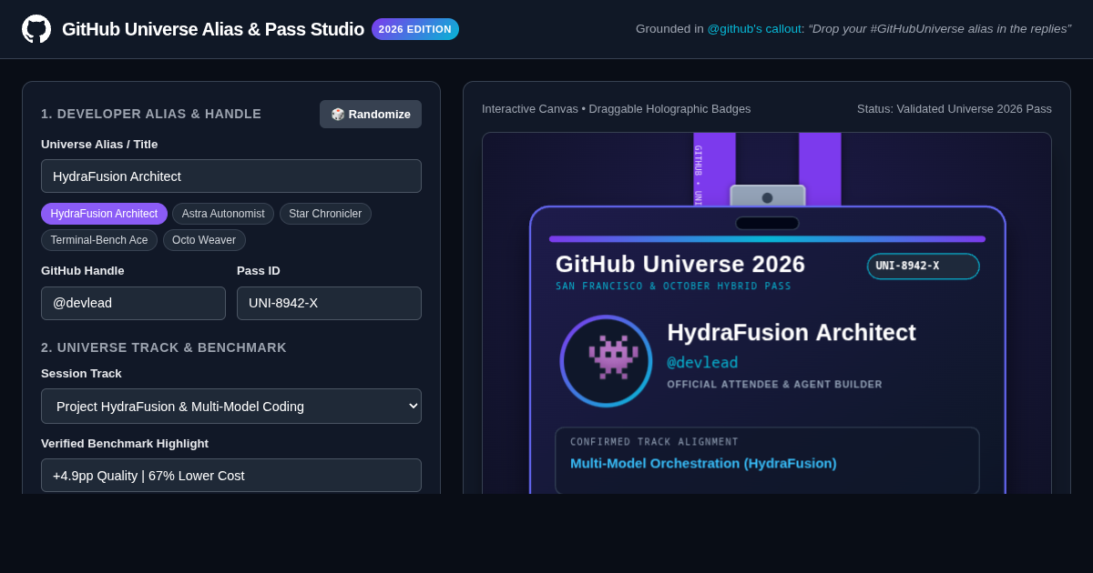Click the GitHub Handle input field
This screenshot has height=573, width=1093.
(133, 303)
